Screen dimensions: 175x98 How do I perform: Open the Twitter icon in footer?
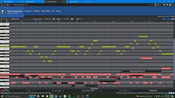(x=174, y=93)
